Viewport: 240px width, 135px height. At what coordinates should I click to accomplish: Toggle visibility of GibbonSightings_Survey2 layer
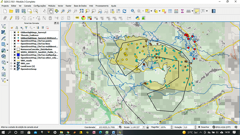pyautogui.click(x=15, y=32)
